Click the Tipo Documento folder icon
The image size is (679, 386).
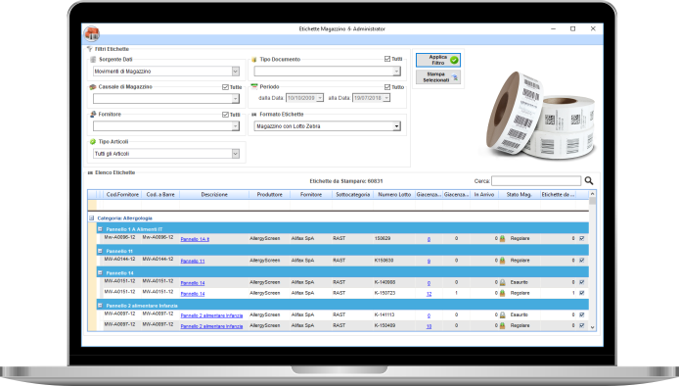click(x=254, y=60)
